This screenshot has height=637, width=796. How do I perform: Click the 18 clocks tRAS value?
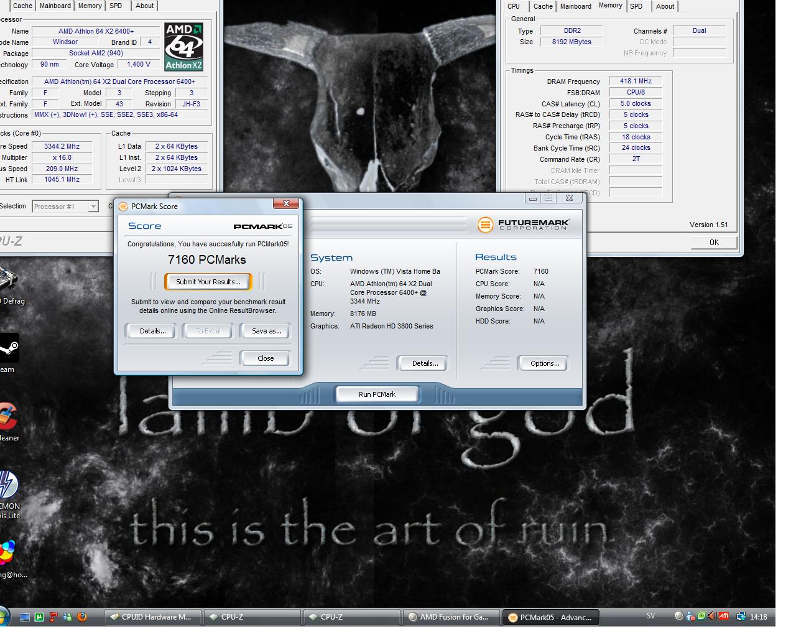click(x=636, y=137)
